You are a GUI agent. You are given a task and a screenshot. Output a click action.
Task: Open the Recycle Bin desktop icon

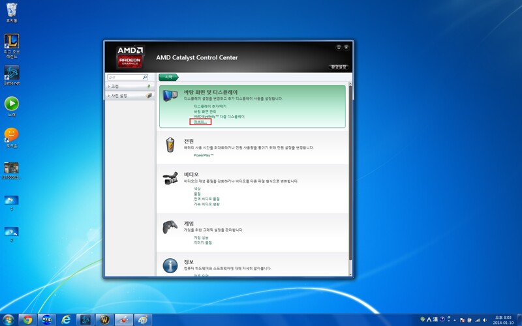pyautogui.click(x=12, y=12)
